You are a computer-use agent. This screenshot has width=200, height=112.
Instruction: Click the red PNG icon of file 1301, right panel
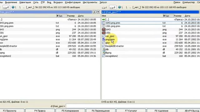[103, 33]
